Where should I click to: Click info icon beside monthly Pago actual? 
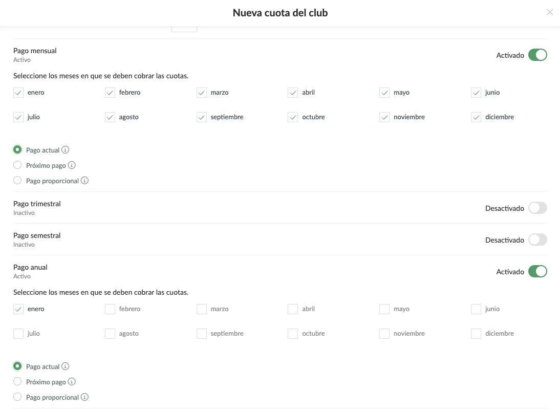[x=66, y=150]
